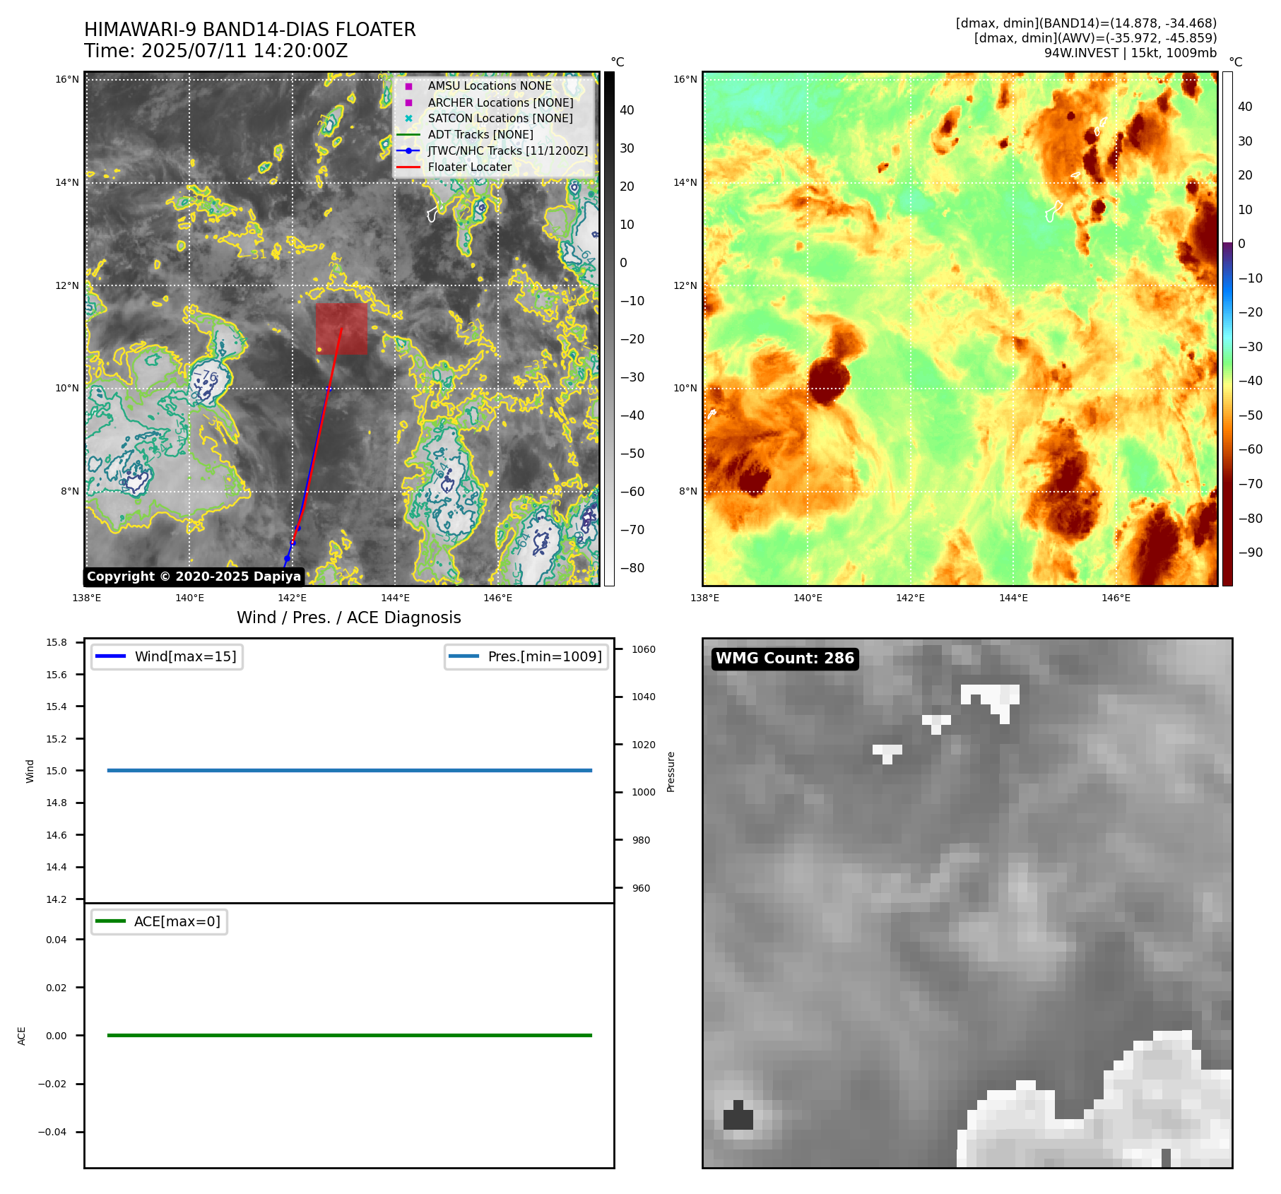Click blue JTWC track marker near map bottom
Image resolution: width=1281 pixels, height=1194 pixels.
287,559
